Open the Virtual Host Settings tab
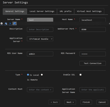The width and height of the screenshot is (110, 107). (x=89, y=11)
